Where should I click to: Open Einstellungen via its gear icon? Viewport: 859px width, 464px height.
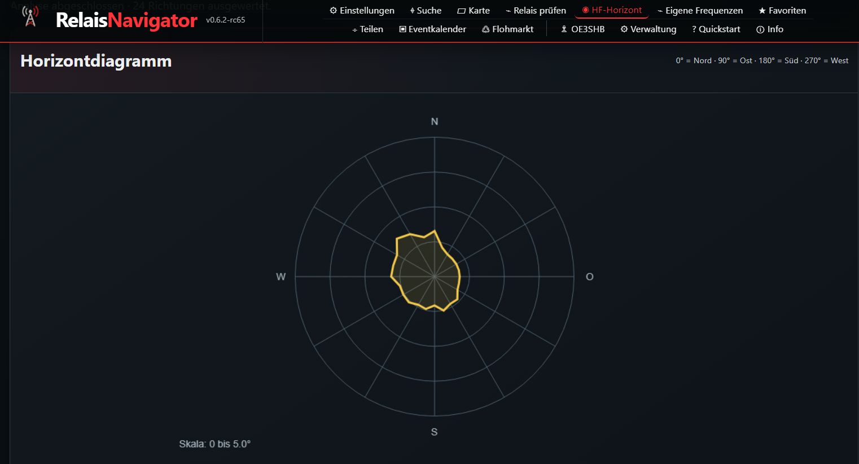click(x=334, y=11)
